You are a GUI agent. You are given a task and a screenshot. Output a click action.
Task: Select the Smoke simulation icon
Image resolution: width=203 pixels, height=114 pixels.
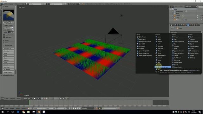point(189,55)
